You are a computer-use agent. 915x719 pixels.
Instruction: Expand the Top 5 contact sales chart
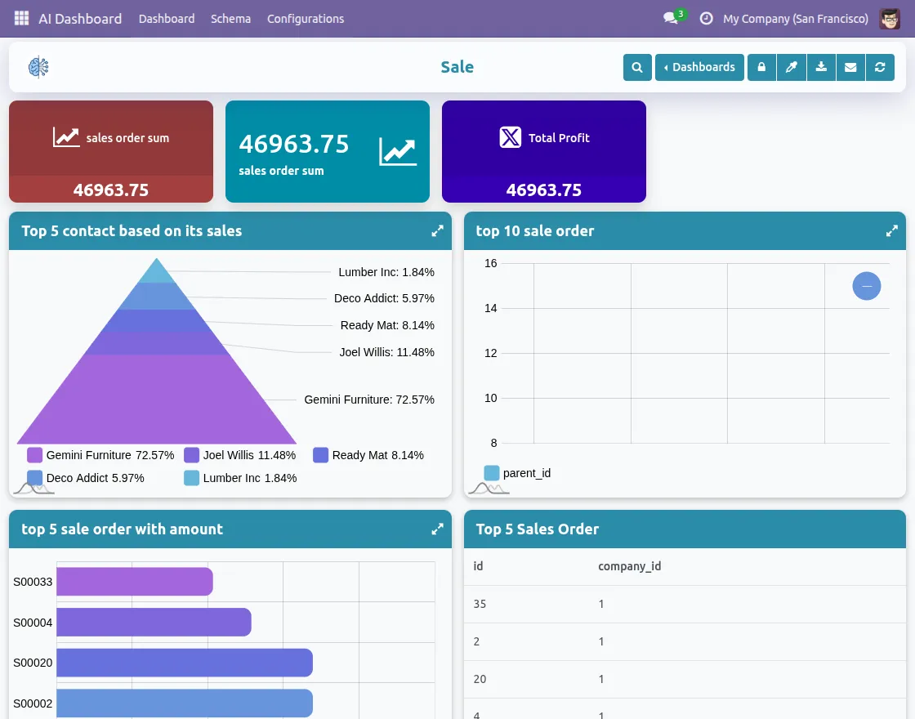tap(437, 230)
